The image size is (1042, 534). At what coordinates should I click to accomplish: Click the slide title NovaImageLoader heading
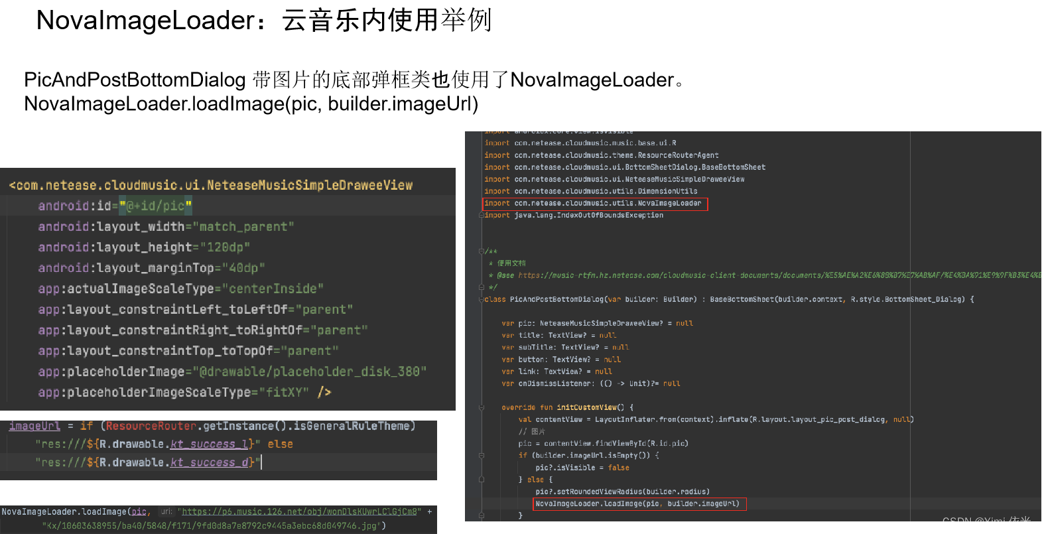coord(264,21)
